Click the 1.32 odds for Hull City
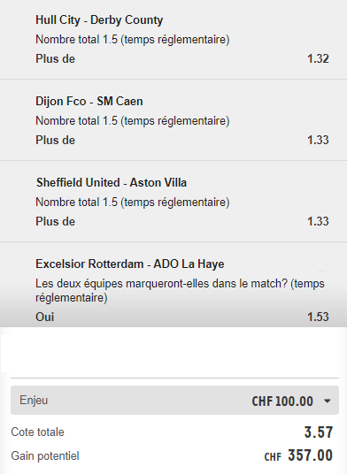This screenshot has height=474, width=347. pos(318,58)
